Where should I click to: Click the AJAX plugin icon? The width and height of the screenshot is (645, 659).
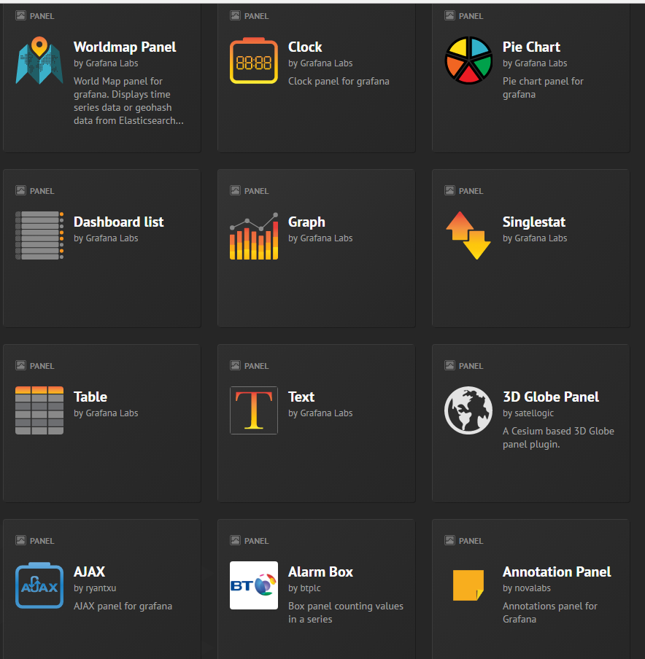(39, 585)
